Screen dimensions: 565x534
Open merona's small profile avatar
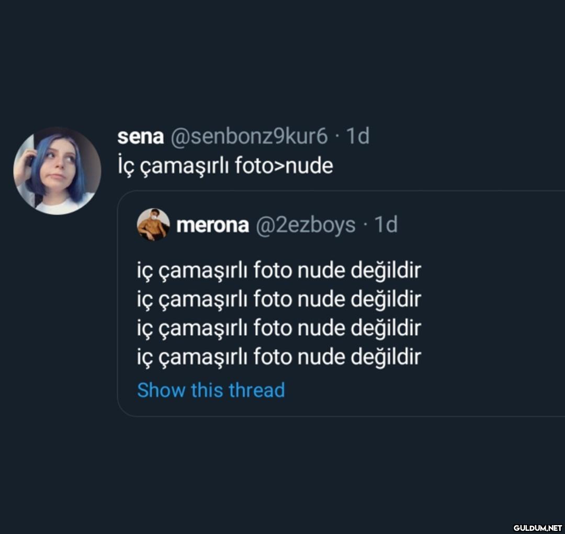(x=153, y=225)
